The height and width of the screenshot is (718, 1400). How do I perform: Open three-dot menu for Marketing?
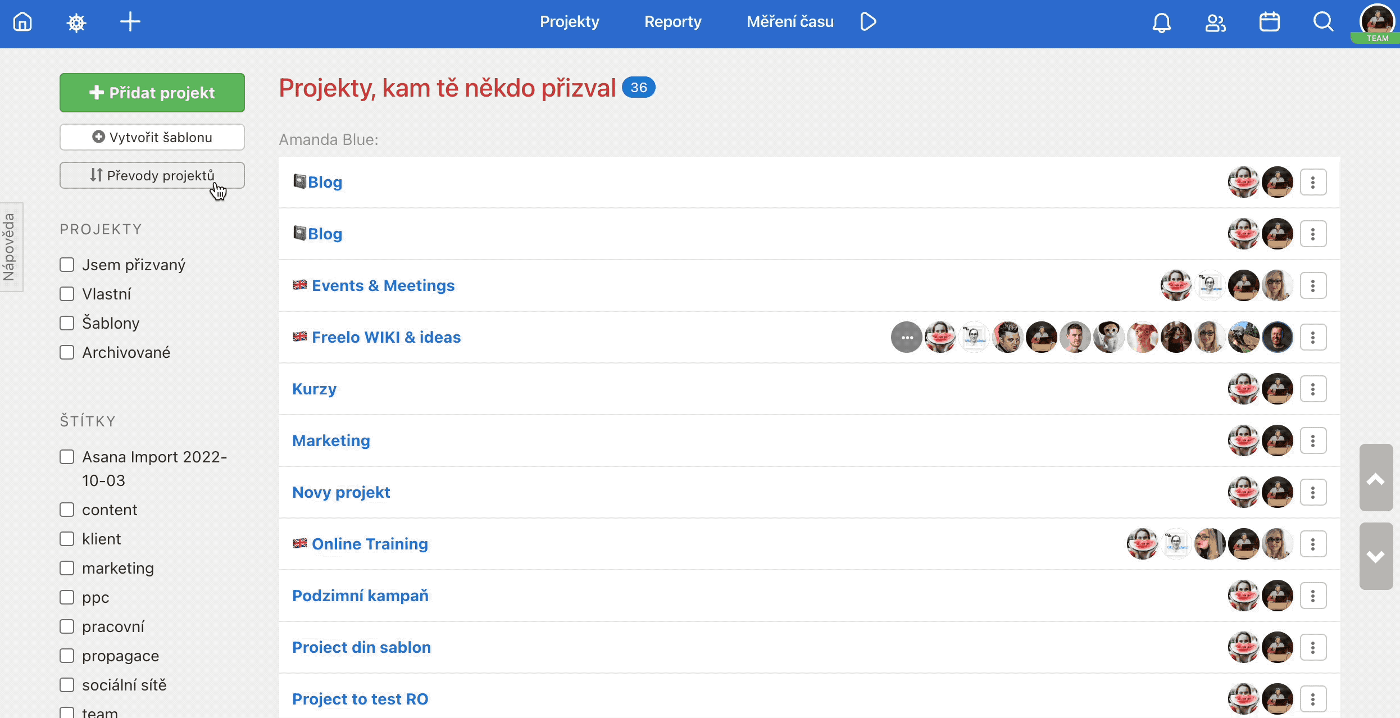point(1313,440)
